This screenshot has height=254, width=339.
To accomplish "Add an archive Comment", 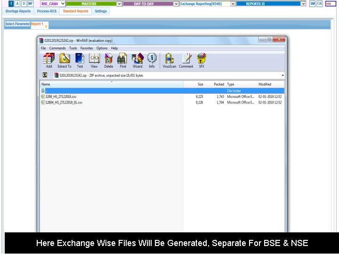I will click(x=186, y=61).
